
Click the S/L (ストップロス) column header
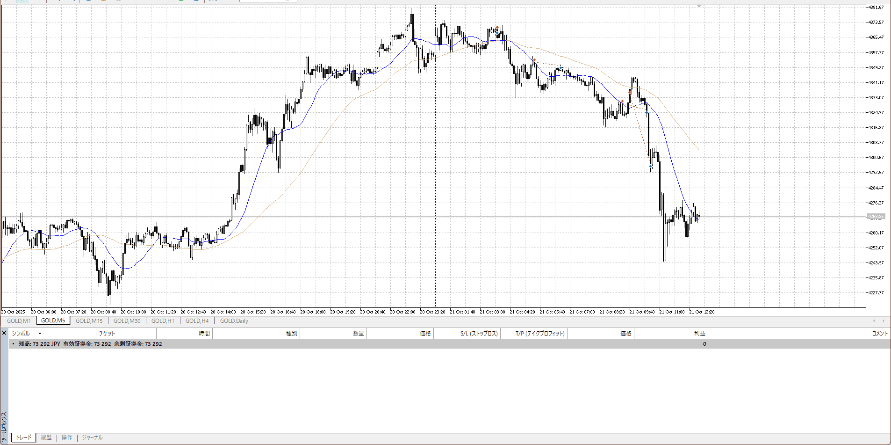479,334
